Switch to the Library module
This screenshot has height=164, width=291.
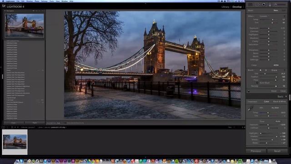click(226, 7)
